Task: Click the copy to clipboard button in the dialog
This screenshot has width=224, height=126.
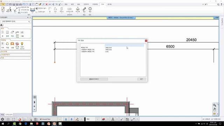Action: click(x=94, y=79)
